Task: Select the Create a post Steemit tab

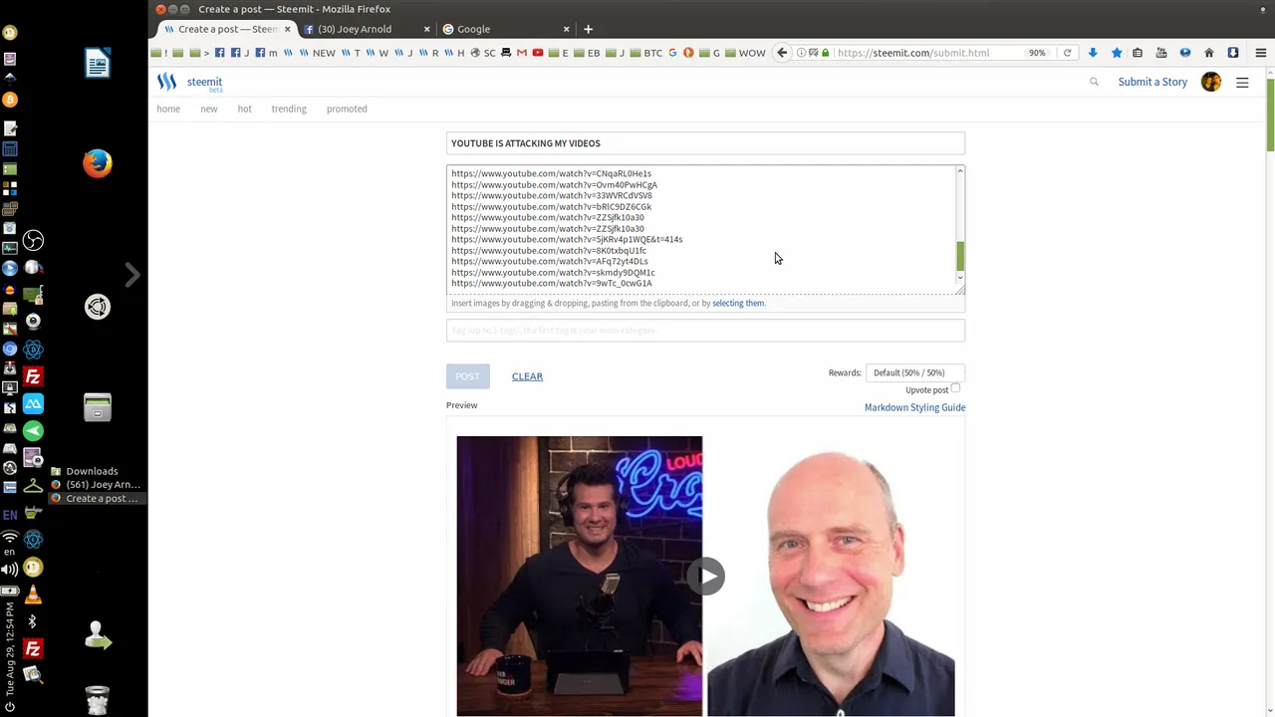Action: [x=228, y=29]
